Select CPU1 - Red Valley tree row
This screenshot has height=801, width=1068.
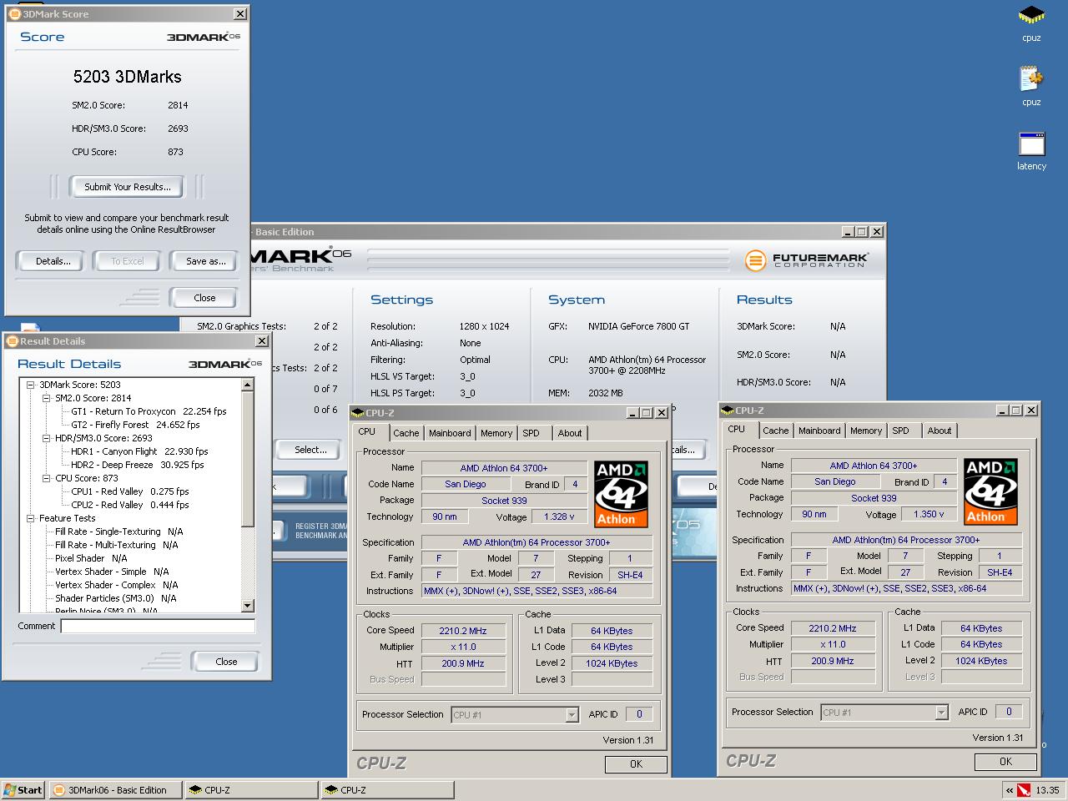pyautogui.click(x=130, y=491)
